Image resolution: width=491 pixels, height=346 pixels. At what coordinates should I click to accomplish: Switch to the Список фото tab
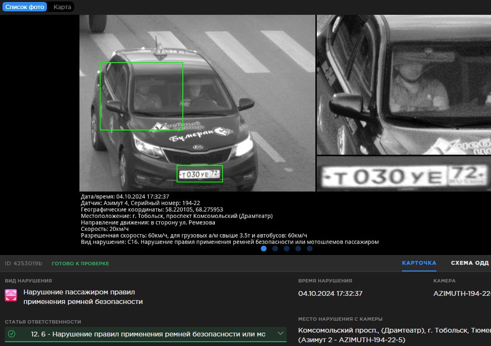[x=24, y=7]
